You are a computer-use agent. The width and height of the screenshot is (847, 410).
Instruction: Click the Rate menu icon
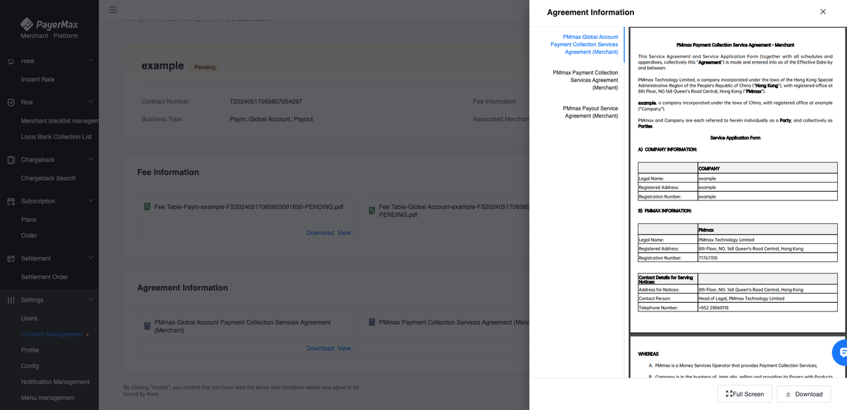click(11, 61)
